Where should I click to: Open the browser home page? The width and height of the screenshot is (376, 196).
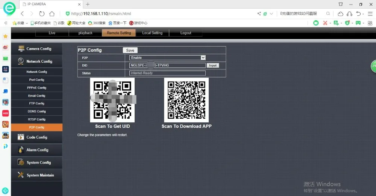(52, 14)
